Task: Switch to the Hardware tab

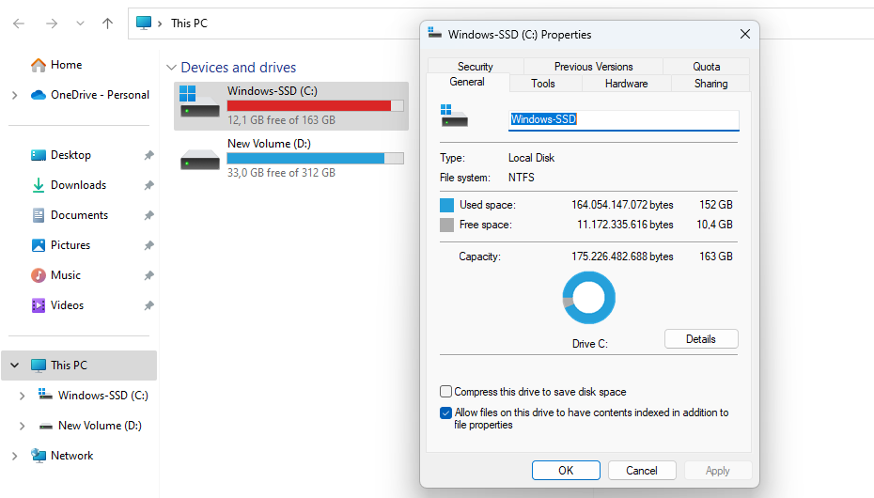Action: pos(627,84)
